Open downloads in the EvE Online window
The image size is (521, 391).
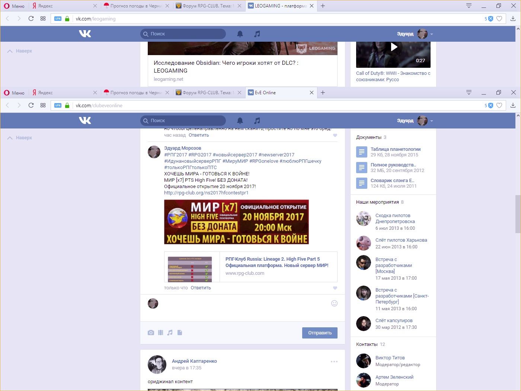513,105
